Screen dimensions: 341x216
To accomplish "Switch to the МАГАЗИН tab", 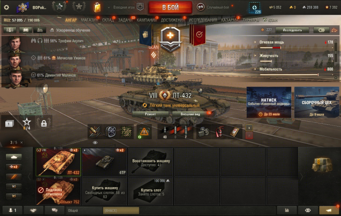I will pos(90,20).
